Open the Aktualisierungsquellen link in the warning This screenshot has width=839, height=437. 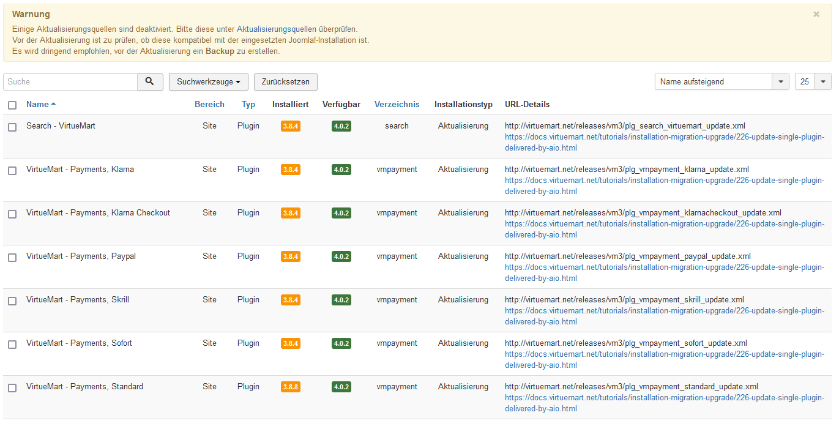(x=277, y=29)
